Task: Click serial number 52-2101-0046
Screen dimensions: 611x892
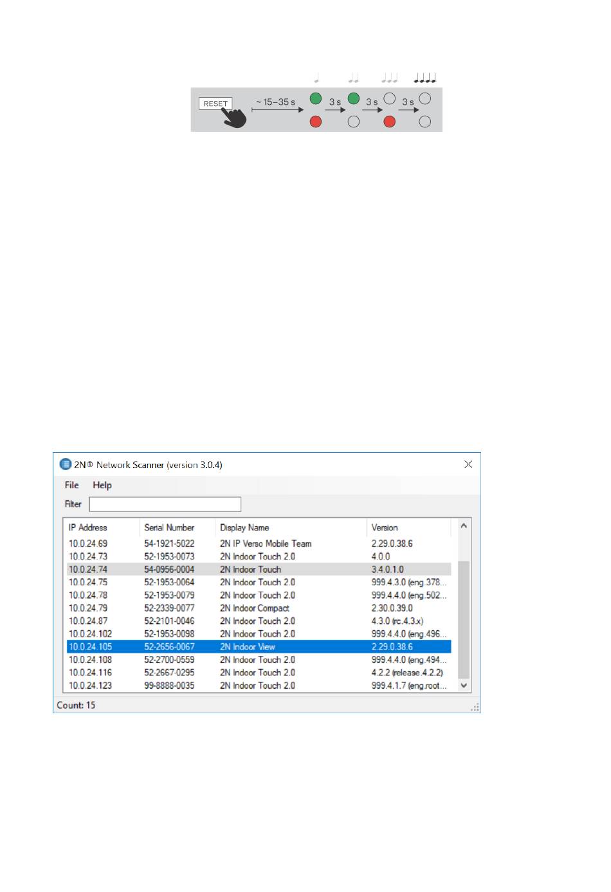Action: 169,621
